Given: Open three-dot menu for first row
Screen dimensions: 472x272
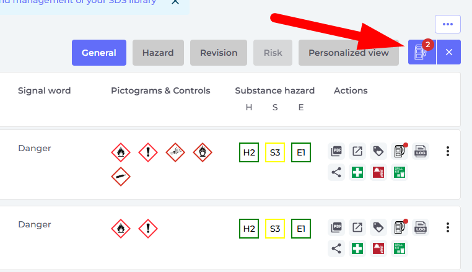Looking at the screenshot, I should click(x=448, y=151).
